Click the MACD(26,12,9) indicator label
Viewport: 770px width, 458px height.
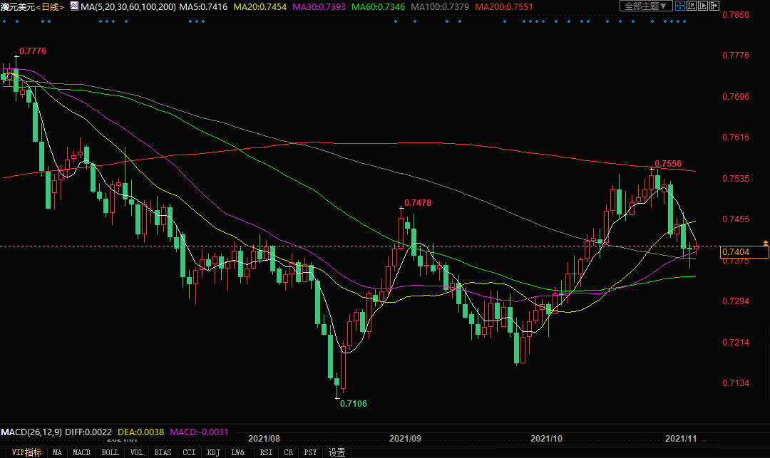(31, 432)
